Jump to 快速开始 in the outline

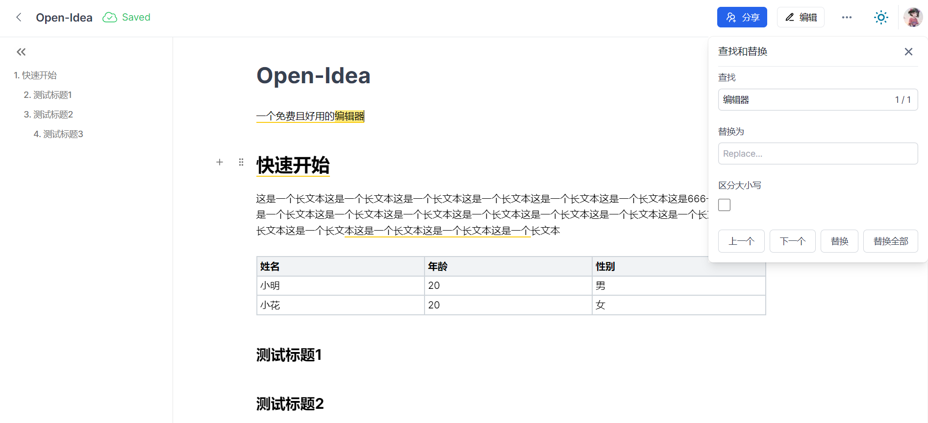[x=35, y=75]
